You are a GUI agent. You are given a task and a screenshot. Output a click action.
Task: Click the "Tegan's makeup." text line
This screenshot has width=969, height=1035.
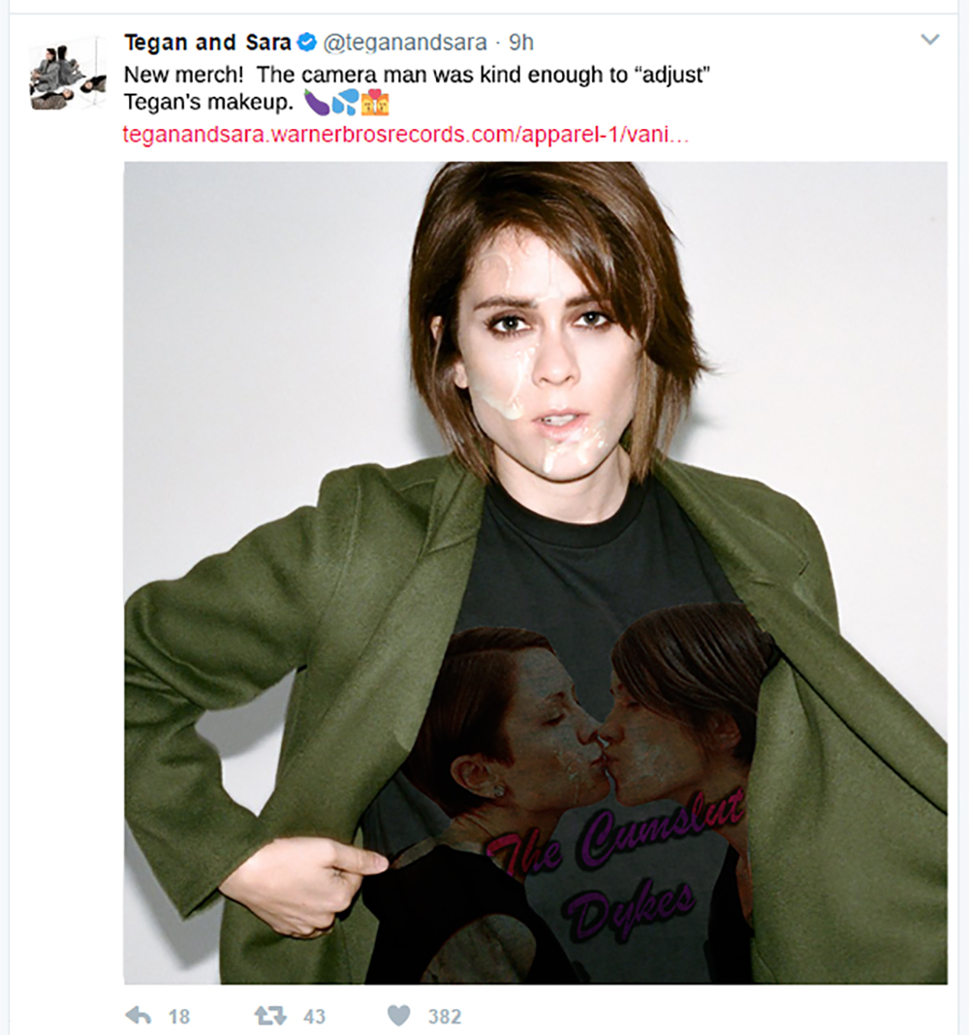click(209, 103)
